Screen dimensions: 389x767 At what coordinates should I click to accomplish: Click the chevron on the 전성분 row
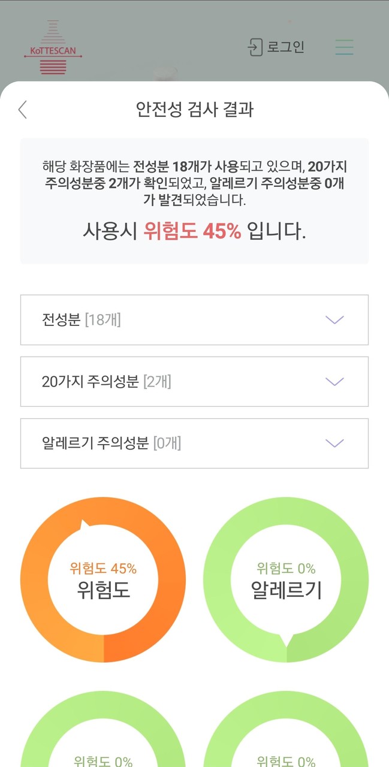[x=334, y=320]
